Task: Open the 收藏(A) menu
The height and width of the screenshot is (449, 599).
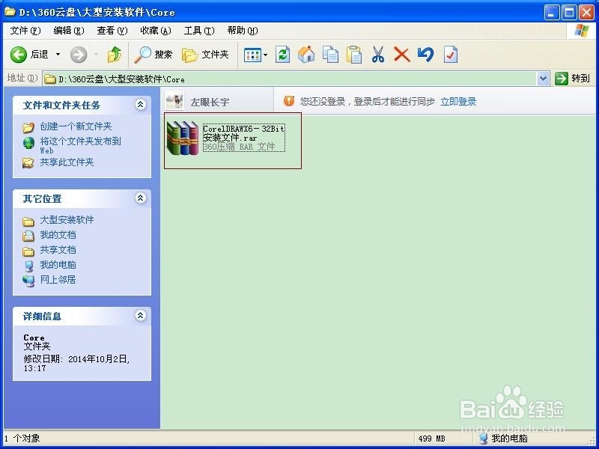Action: 156,31
